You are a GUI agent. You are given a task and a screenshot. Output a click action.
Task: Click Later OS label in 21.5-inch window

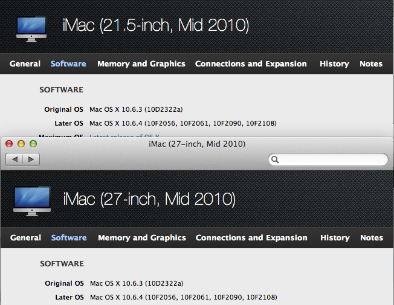(x=69, y=123)
